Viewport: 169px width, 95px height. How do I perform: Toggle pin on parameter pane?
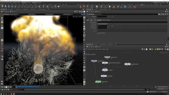166,12
